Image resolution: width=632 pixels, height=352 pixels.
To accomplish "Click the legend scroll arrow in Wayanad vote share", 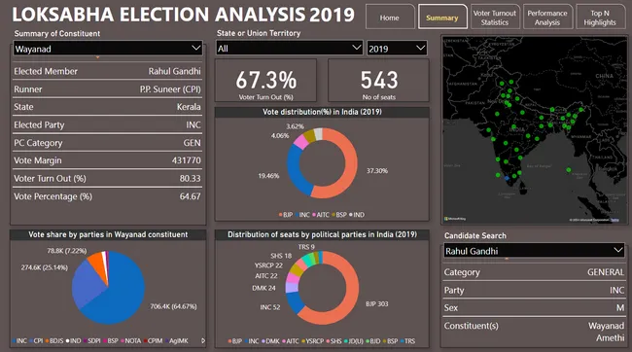I will coord(203,340).
